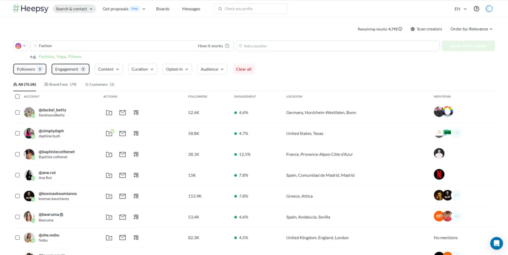Add @kosmaskoumianos to a board
Viewport: 508px width, 255px height.
109,196
